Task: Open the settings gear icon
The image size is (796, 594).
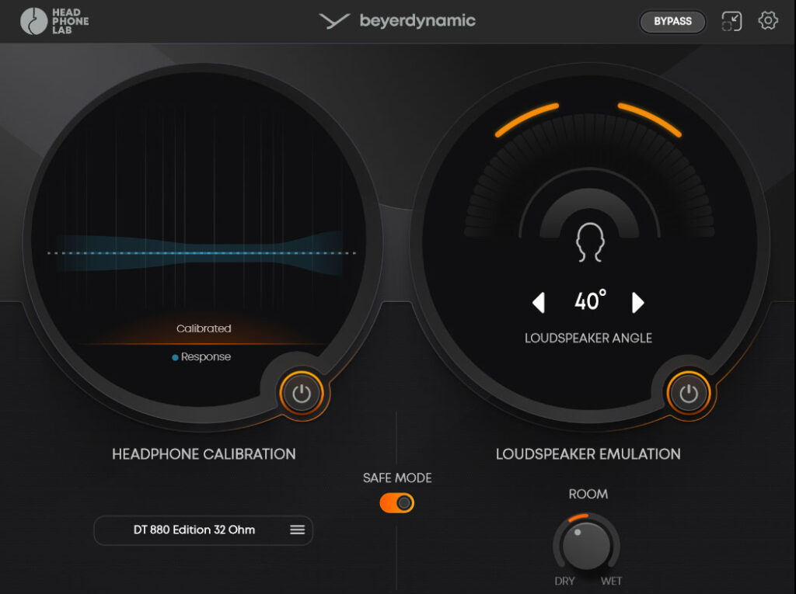Action: (x=766, y=21)
